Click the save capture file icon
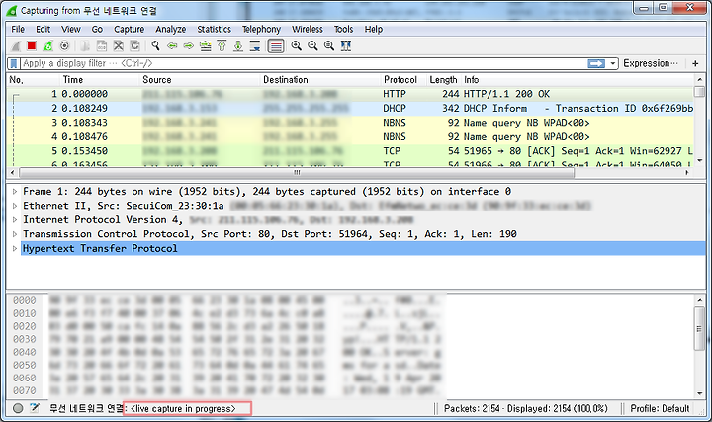The width and height of the screenshot is (712, 422). point(102,45)
